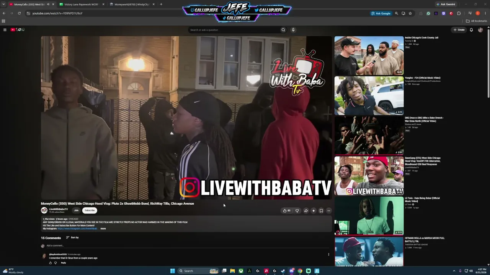This screenshot has height=275, width=490.
Task: Close the Moneyworld/6700 tab
Action: [154, 5]
